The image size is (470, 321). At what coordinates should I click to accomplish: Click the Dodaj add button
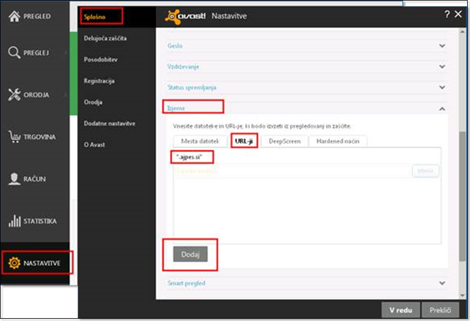coord(191,254)
